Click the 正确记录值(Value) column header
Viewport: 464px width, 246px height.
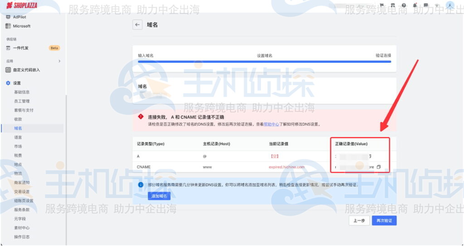[x=351, y=144]
